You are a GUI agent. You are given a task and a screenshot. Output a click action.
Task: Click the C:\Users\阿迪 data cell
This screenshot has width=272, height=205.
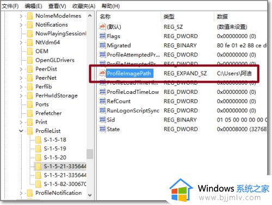click(234, 73)
